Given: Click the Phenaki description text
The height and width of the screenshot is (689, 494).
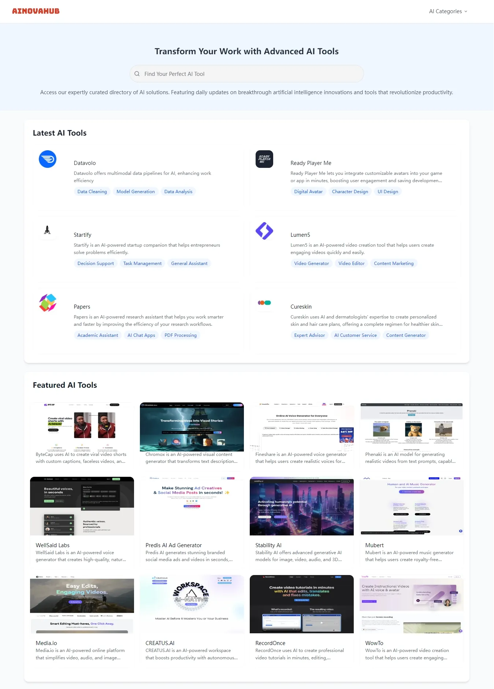Looking at the screenshot, I should (x=411, y=458).
